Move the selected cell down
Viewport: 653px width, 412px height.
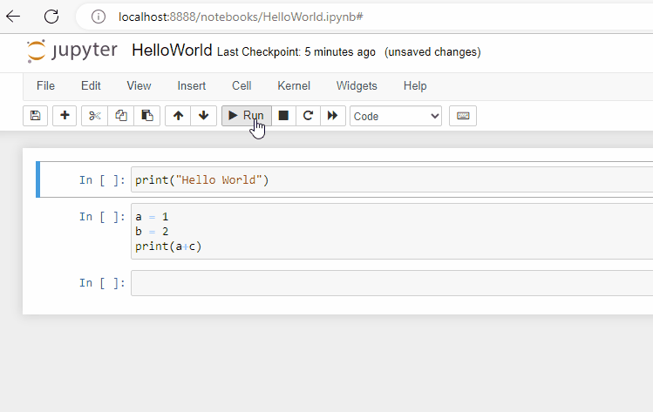coord(203,116)
